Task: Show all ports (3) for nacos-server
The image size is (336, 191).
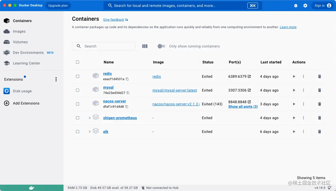Action: (243, 107)
